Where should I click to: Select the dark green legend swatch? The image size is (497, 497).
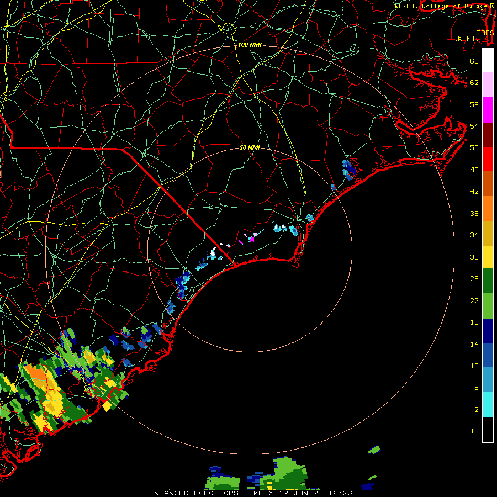tap(488, 281)
